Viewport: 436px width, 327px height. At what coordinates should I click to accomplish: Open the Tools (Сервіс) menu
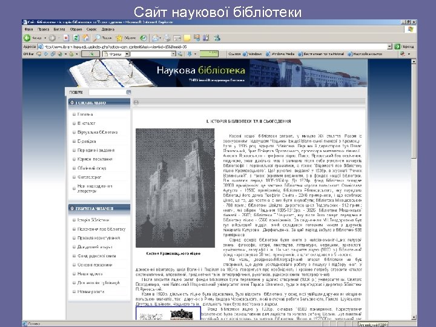tap(91, 29)
